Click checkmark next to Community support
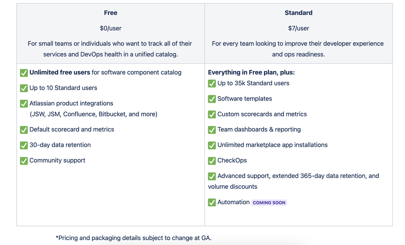The height and width of the screenshot is (245, 405). click(24, 161)
